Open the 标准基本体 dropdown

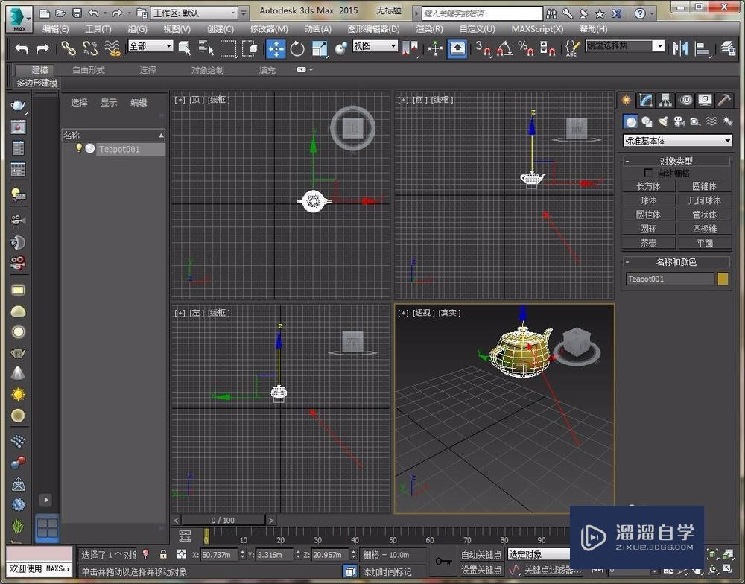[677, 141]
